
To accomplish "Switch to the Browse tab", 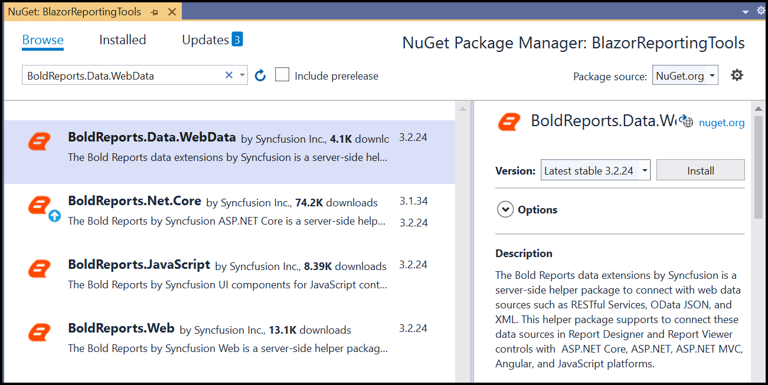I will click(43, 40).
